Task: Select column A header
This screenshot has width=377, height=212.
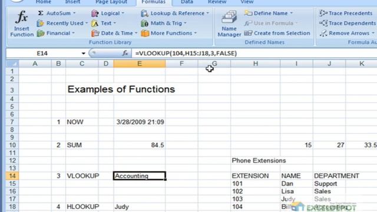Action: click(x=35, y=64)
